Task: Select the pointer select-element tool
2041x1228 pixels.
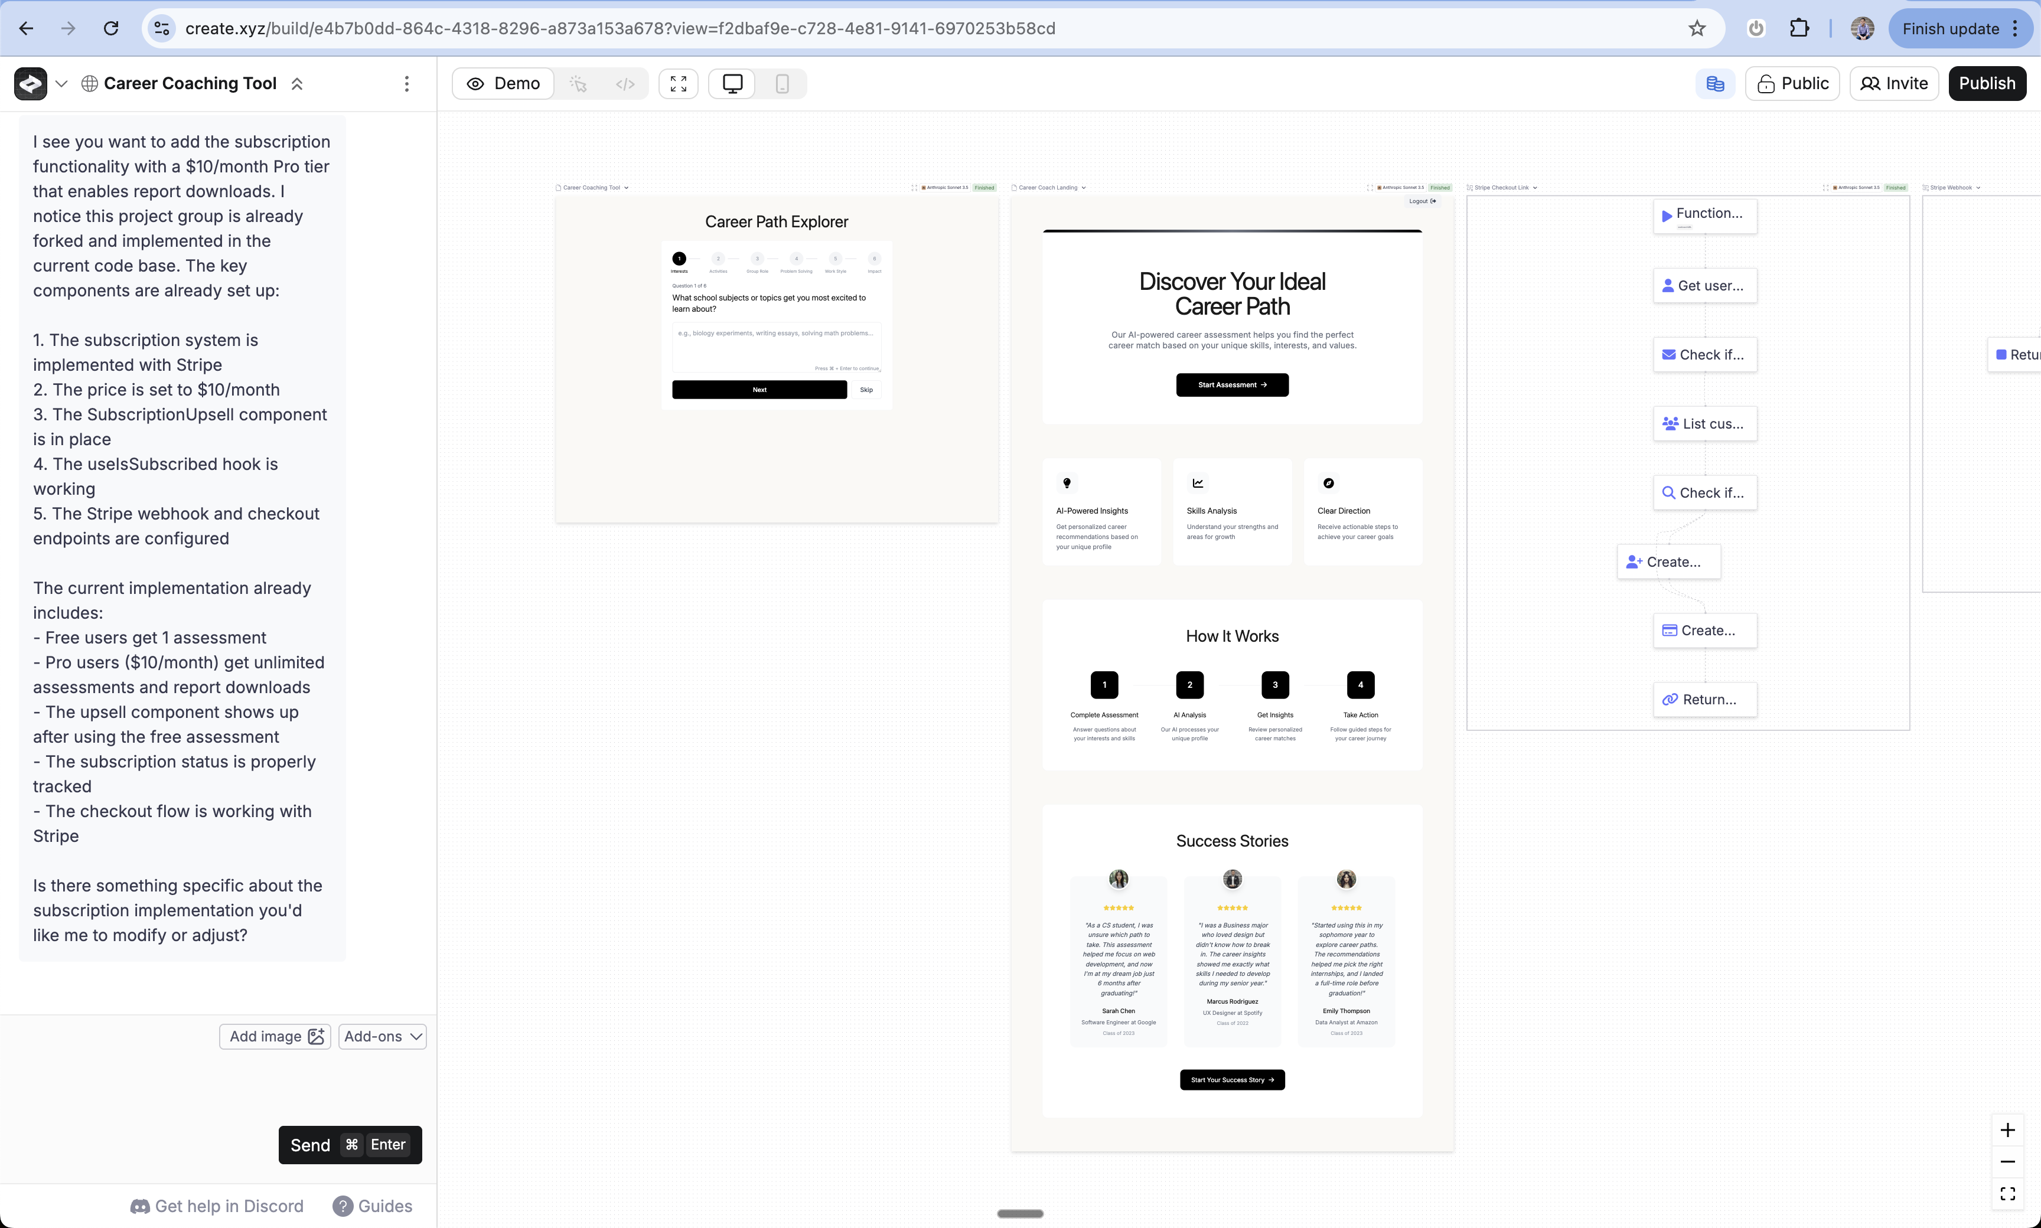Action: [579, 84]
